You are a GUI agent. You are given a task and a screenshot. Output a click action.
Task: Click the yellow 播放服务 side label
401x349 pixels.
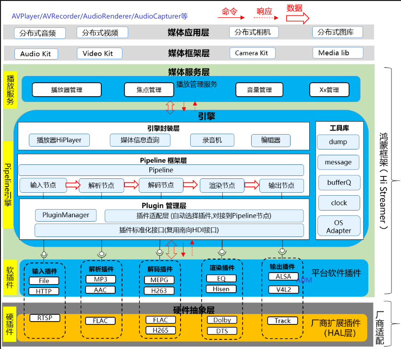tap(11, 90)
